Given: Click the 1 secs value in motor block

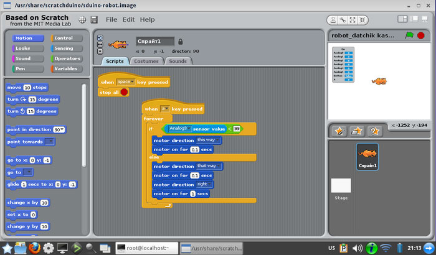Looking at the screenshot, I should click(193, 193).
